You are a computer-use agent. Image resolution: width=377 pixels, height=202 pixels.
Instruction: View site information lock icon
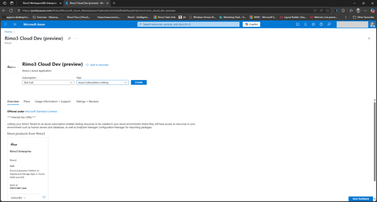point(19,10)
